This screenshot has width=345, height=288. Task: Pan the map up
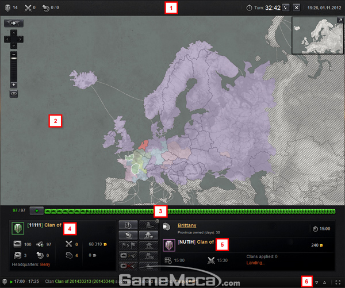[x=14, y=33]
